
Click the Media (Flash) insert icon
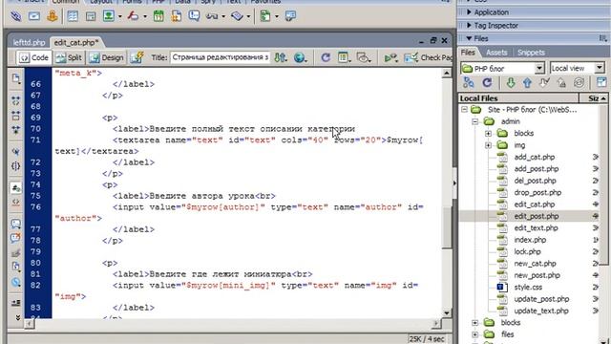coord(133,16)
